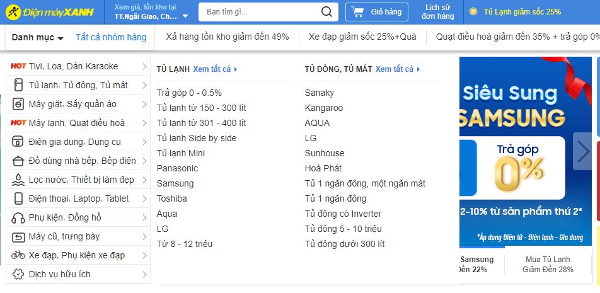The image size is (600, 293).
Task: Select Máy cũ, trưng bày category
Action: coord(78,236)
